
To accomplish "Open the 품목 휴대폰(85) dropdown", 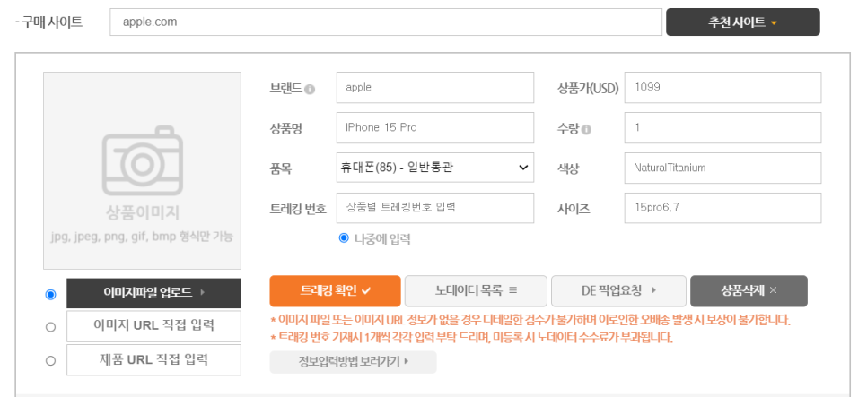I will click(x=435, y=168).
